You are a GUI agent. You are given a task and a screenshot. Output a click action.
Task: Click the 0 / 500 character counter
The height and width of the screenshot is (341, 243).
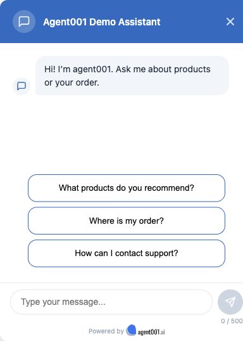(232, 321)
